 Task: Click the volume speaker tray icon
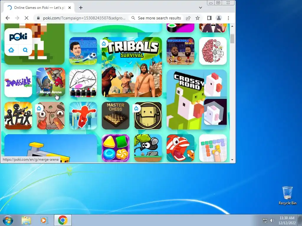pos(272,220)
